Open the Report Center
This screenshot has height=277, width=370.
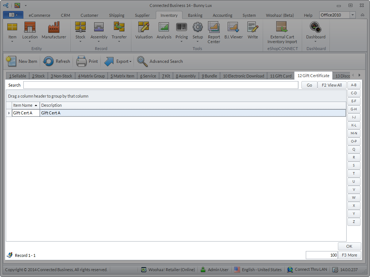(214, 33)
